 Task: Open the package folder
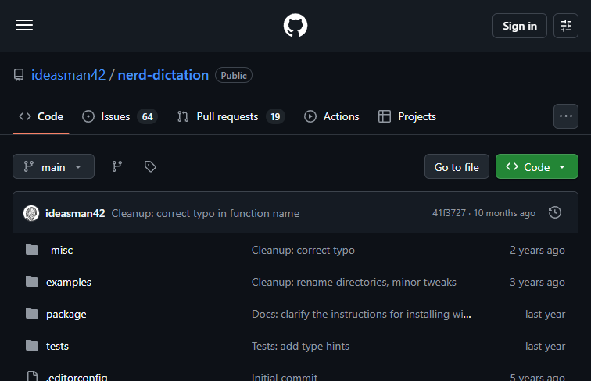coord(66,314)
